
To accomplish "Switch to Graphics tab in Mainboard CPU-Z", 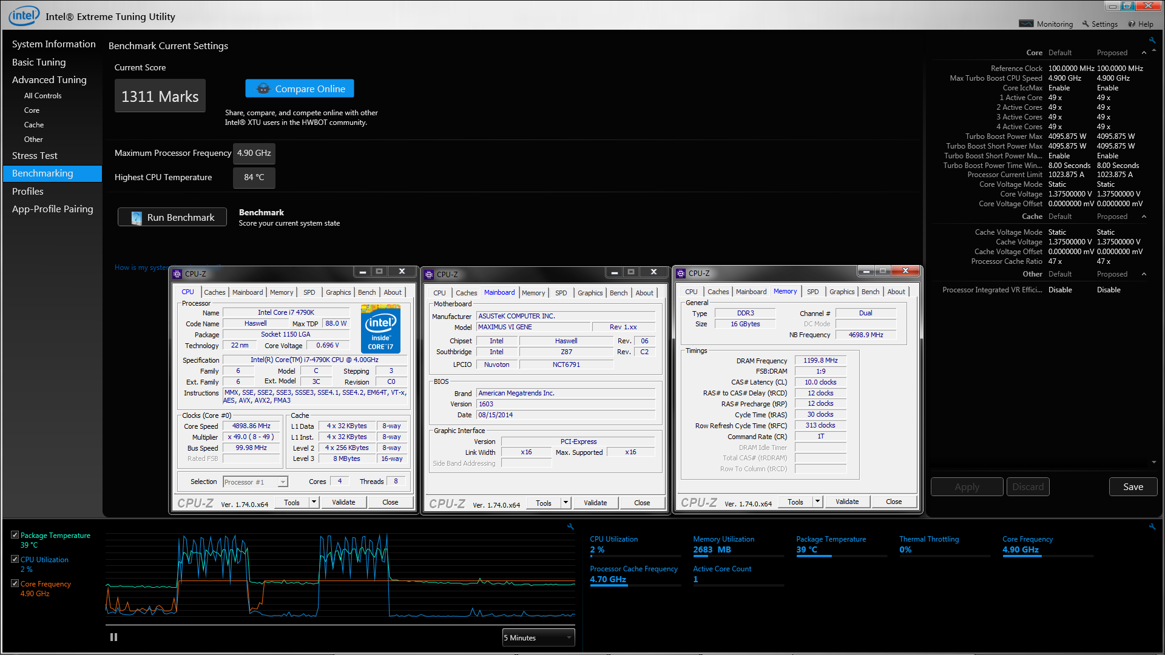I will (590, 293).
